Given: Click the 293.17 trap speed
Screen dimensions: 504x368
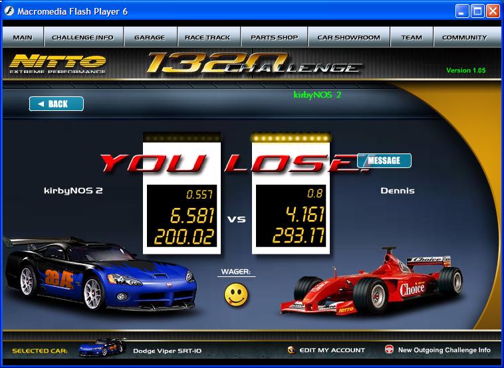Looking at the screenshot, I should coord(299,235).
